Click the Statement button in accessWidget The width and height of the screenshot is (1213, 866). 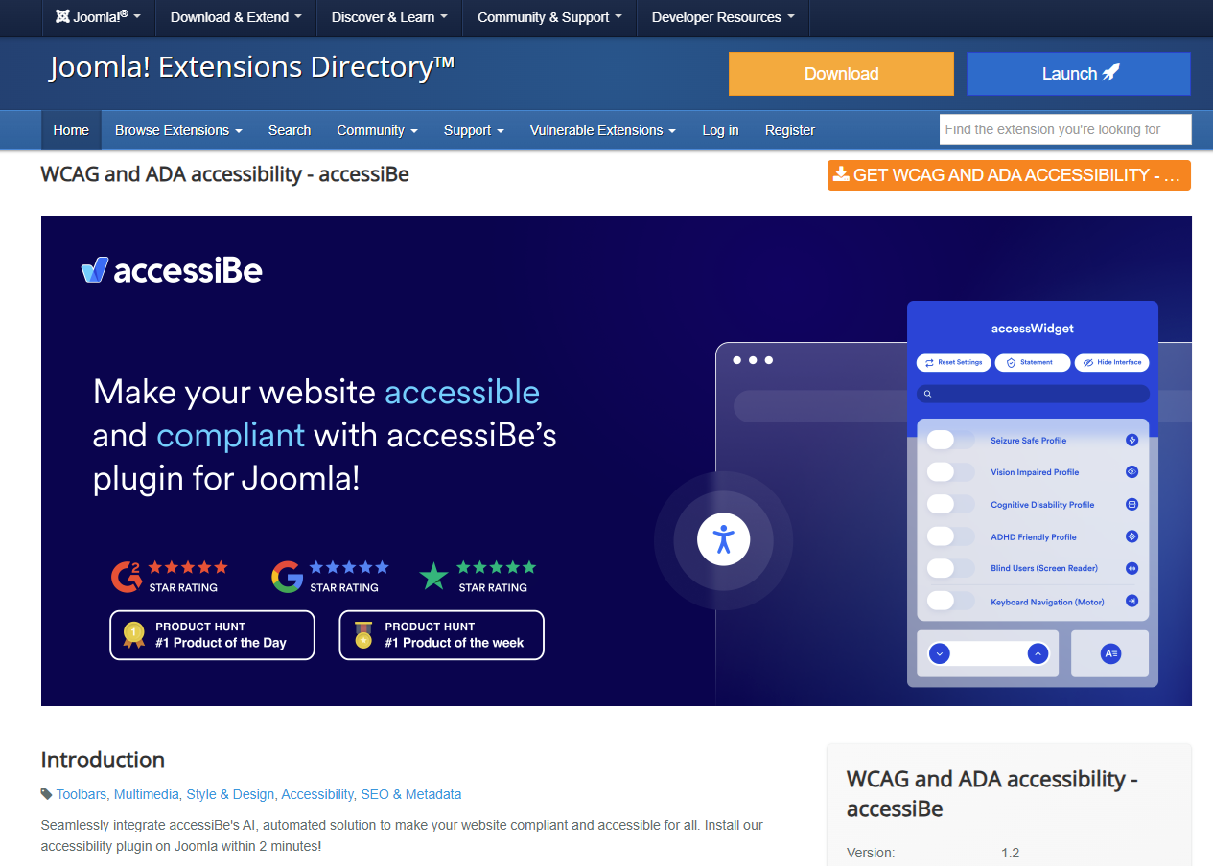1032,363
